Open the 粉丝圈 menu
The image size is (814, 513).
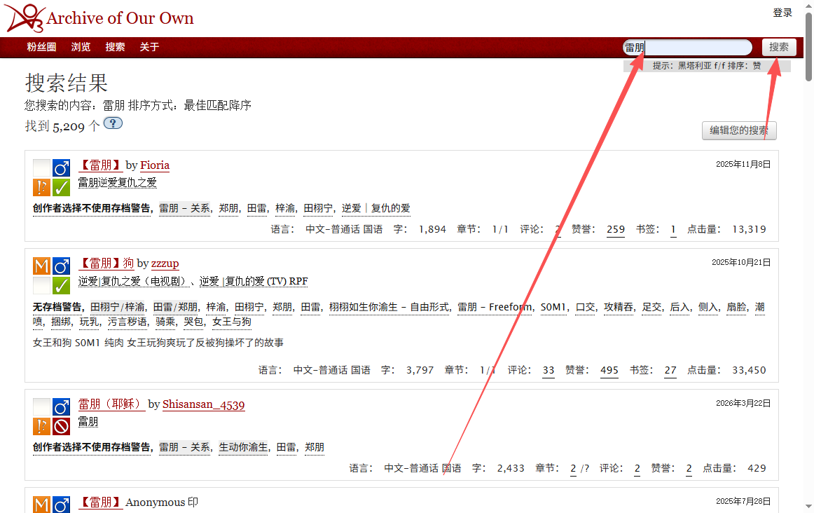pyautogui.click(x=41, y=47)
